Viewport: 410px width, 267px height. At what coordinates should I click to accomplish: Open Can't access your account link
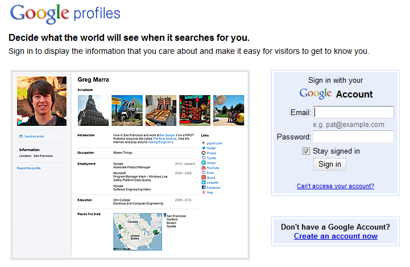coord(335,186)
